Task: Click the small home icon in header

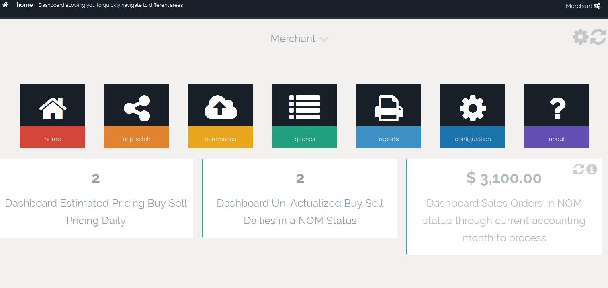Action: pos(5,5)
